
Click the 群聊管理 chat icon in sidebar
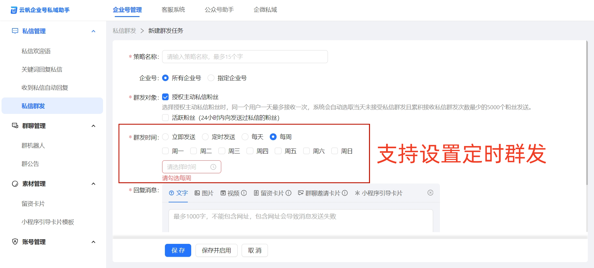[x=15, y=126]
